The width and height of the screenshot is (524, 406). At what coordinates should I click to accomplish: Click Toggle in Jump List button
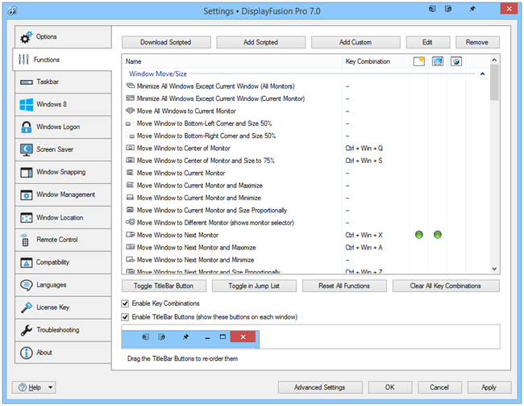[x=254, y=286]
